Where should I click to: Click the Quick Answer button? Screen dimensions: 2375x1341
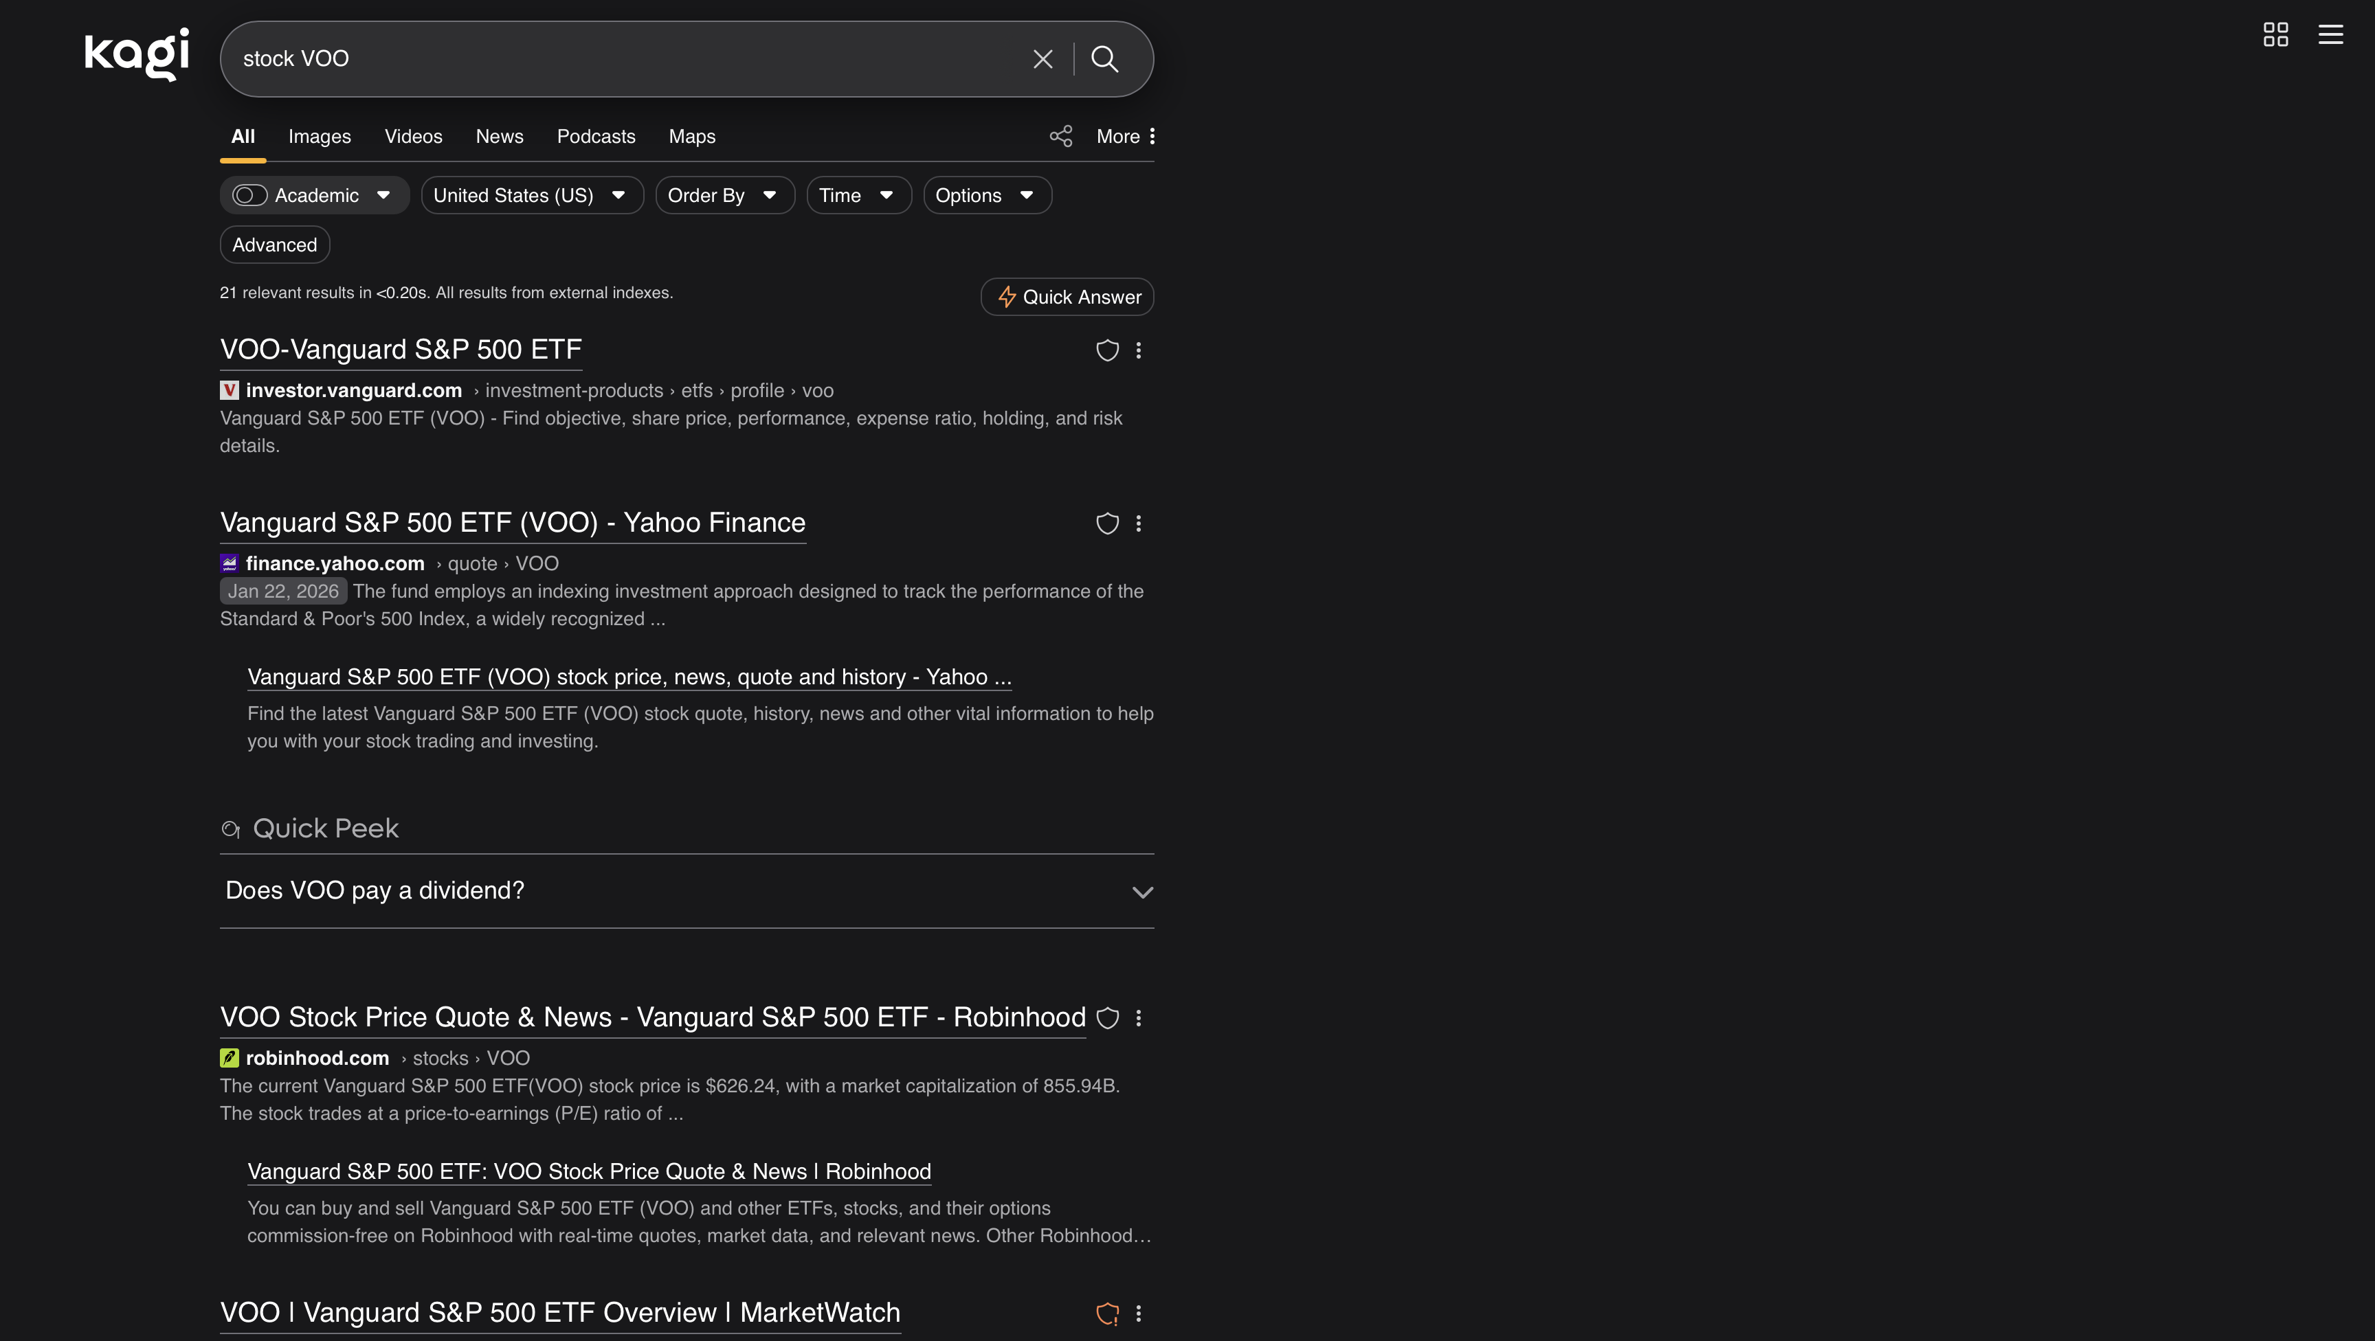[x=1067, y=297]
